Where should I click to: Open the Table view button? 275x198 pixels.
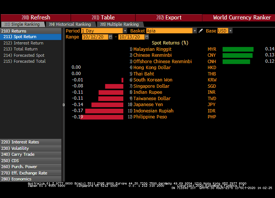[x=98, y=18]
